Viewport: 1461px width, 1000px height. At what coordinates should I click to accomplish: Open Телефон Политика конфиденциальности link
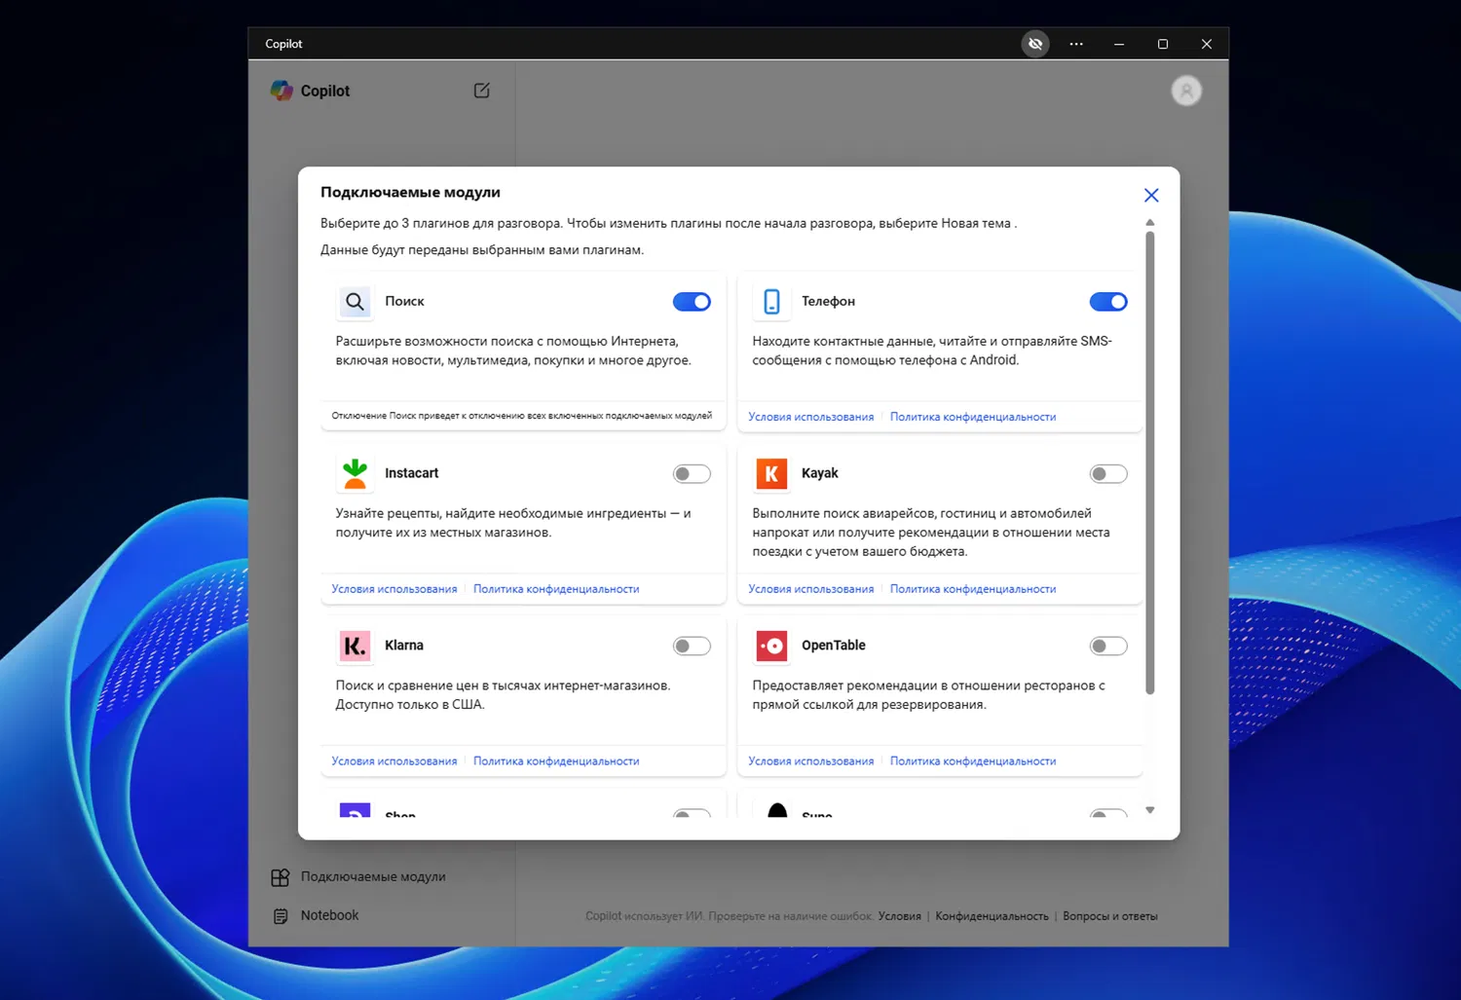click(x=973, y=417)
